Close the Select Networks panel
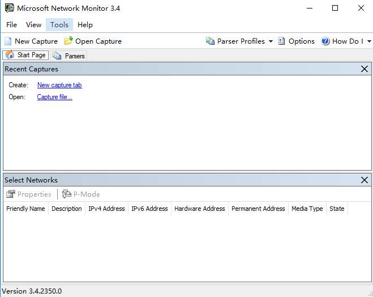 (364, 180)
